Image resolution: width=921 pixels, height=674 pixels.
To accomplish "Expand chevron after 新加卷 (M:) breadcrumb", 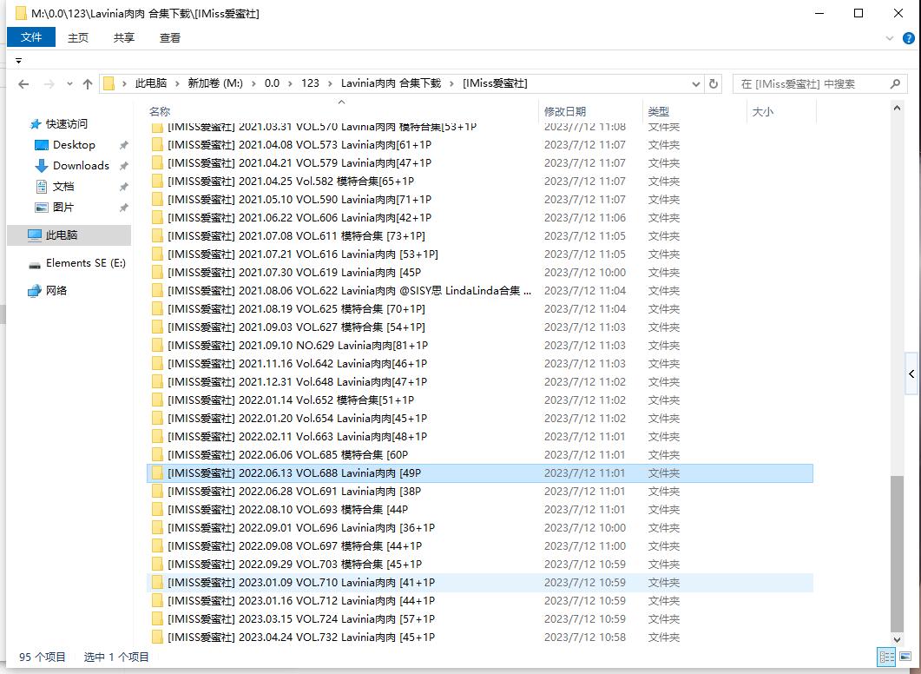I will pos(253,84).
